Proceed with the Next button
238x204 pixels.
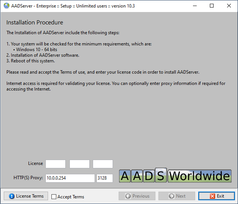tap(177, 196)
